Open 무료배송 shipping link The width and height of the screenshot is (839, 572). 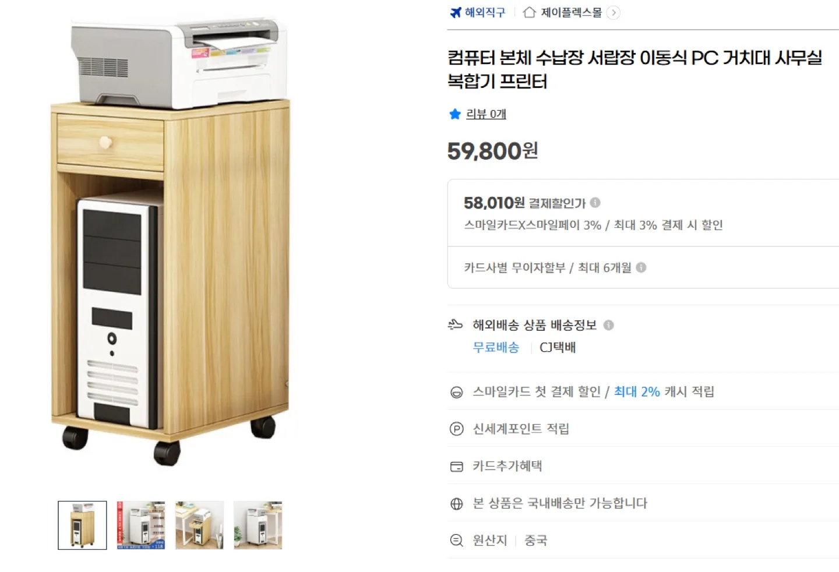496,347
